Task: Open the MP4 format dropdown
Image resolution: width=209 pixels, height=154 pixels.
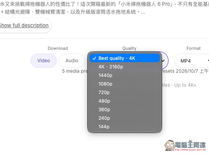Action: click(x=192, y=61)
